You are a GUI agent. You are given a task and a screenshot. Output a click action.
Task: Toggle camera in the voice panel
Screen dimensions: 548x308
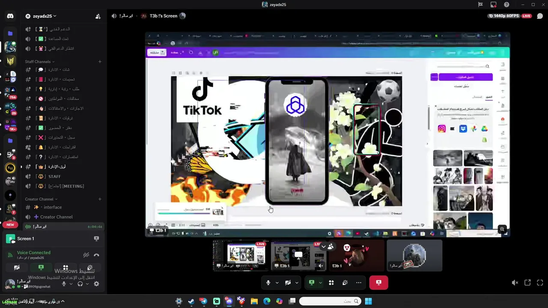[x=17, y=268]
